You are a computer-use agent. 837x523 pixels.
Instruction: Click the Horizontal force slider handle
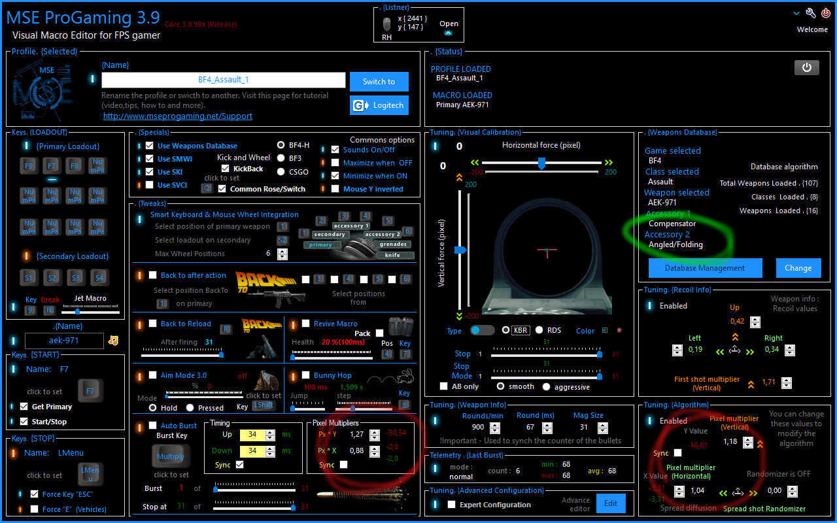tap(541, 163)
